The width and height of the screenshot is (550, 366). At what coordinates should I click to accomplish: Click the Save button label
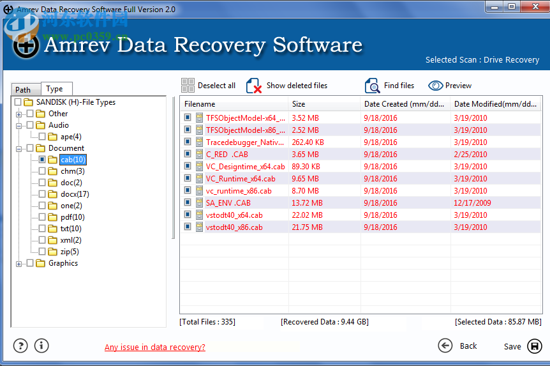[512, 346]
